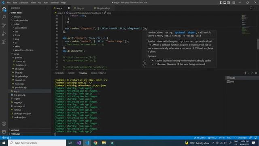Open logger.js in the explorer
The width and height of the screenshot is (259, 146).
click(x=30, y=102)
